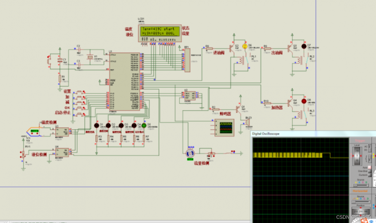Screen dimensions: 376x223
Task: Select the yellow LED D6
Action: [x=245, y=47]
